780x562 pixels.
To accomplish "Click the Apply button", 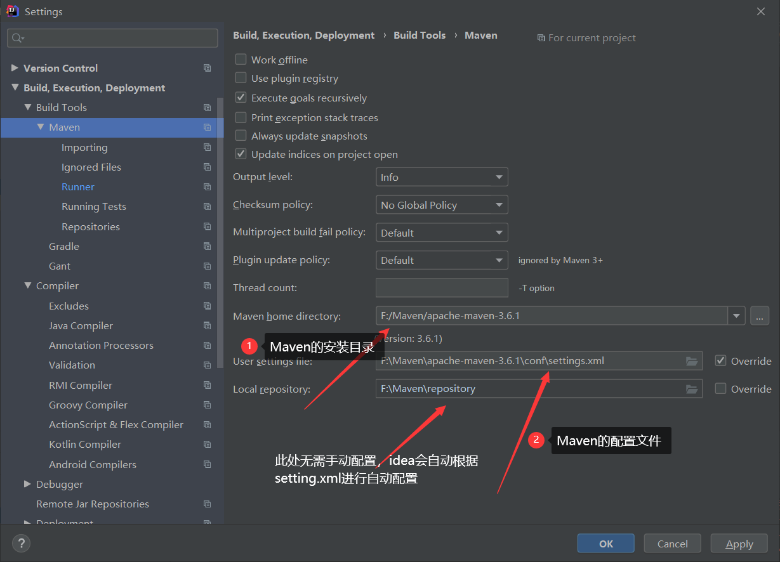I will [739, 544].
